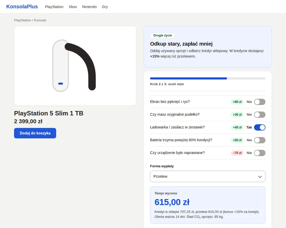Enable the 'Czy masz oryginalne pudełko?' switch
This screenshot has width=286, height=228.
(x=259, y=115)
